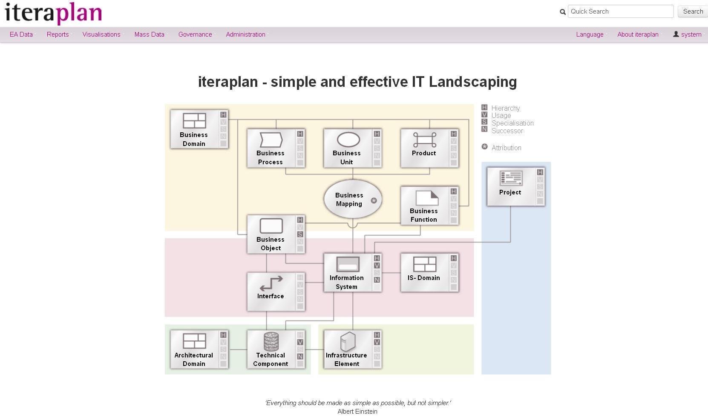Open the Administration menu
Viewport: 708px width, 420px height.
[245, 34]
